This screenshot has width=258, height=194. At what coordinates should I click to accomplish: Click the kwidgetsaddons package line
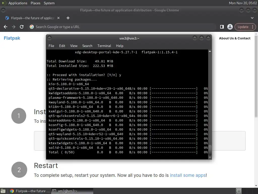(128, 93)
